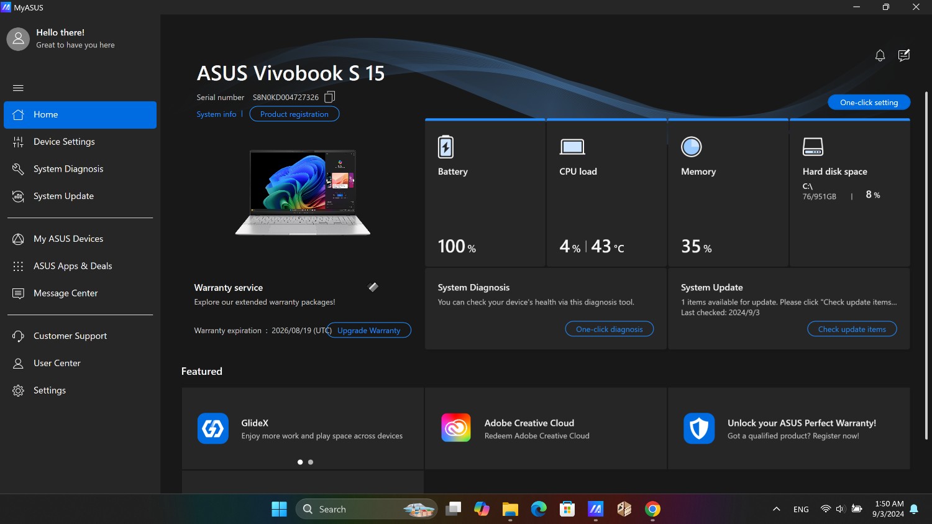The height and width of the screenshot is (524, 932).
Task: Click the Memory pie chart icon
Action: [692, 147]
